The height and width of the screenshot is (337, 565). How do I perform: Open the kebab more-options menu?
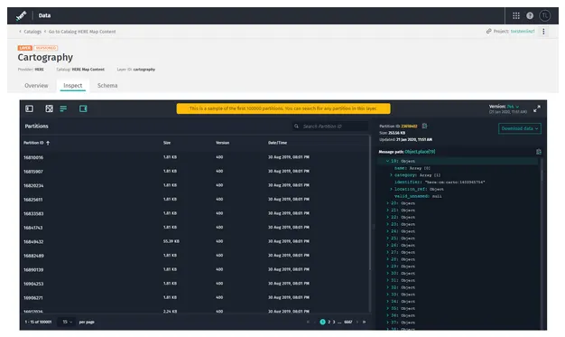543,32
